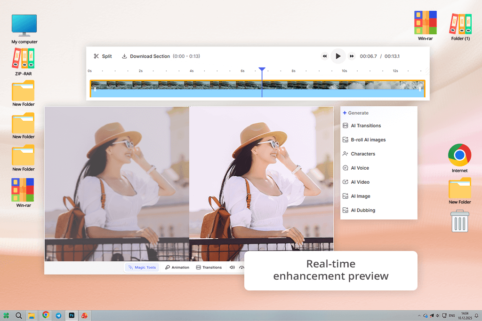Click the Generate header label

(356, 113)
